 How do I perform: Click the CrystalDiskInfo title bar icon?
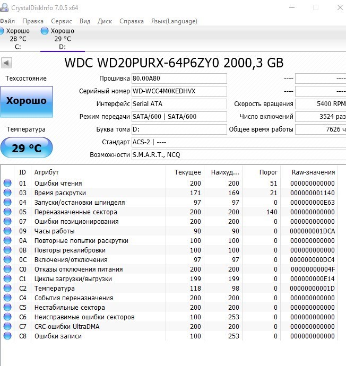click(x=4, y=7)
